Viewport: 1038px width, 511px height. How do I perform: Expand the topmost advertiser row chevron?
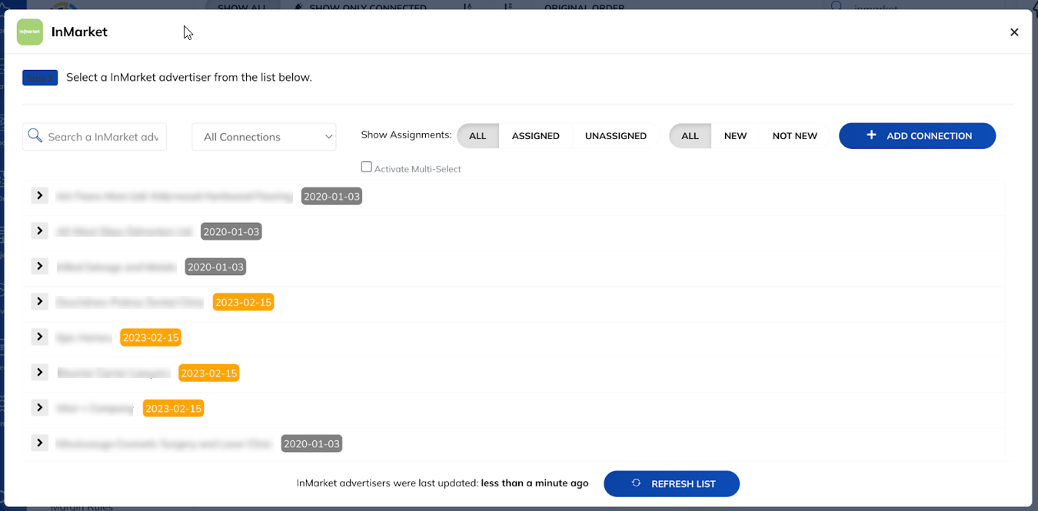pos(40,195)
